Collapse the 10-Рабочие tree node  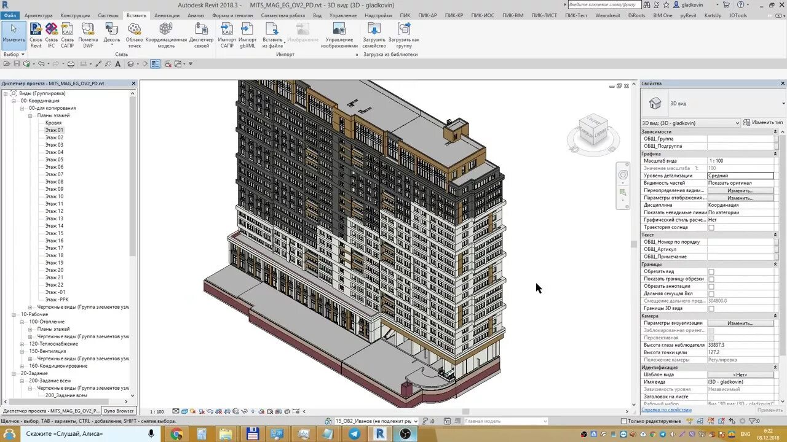[14, 314]
